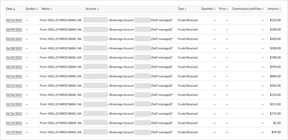Select the $212.00 amount cell
Viewport: 288px width, 140px height.
[275, 104]
